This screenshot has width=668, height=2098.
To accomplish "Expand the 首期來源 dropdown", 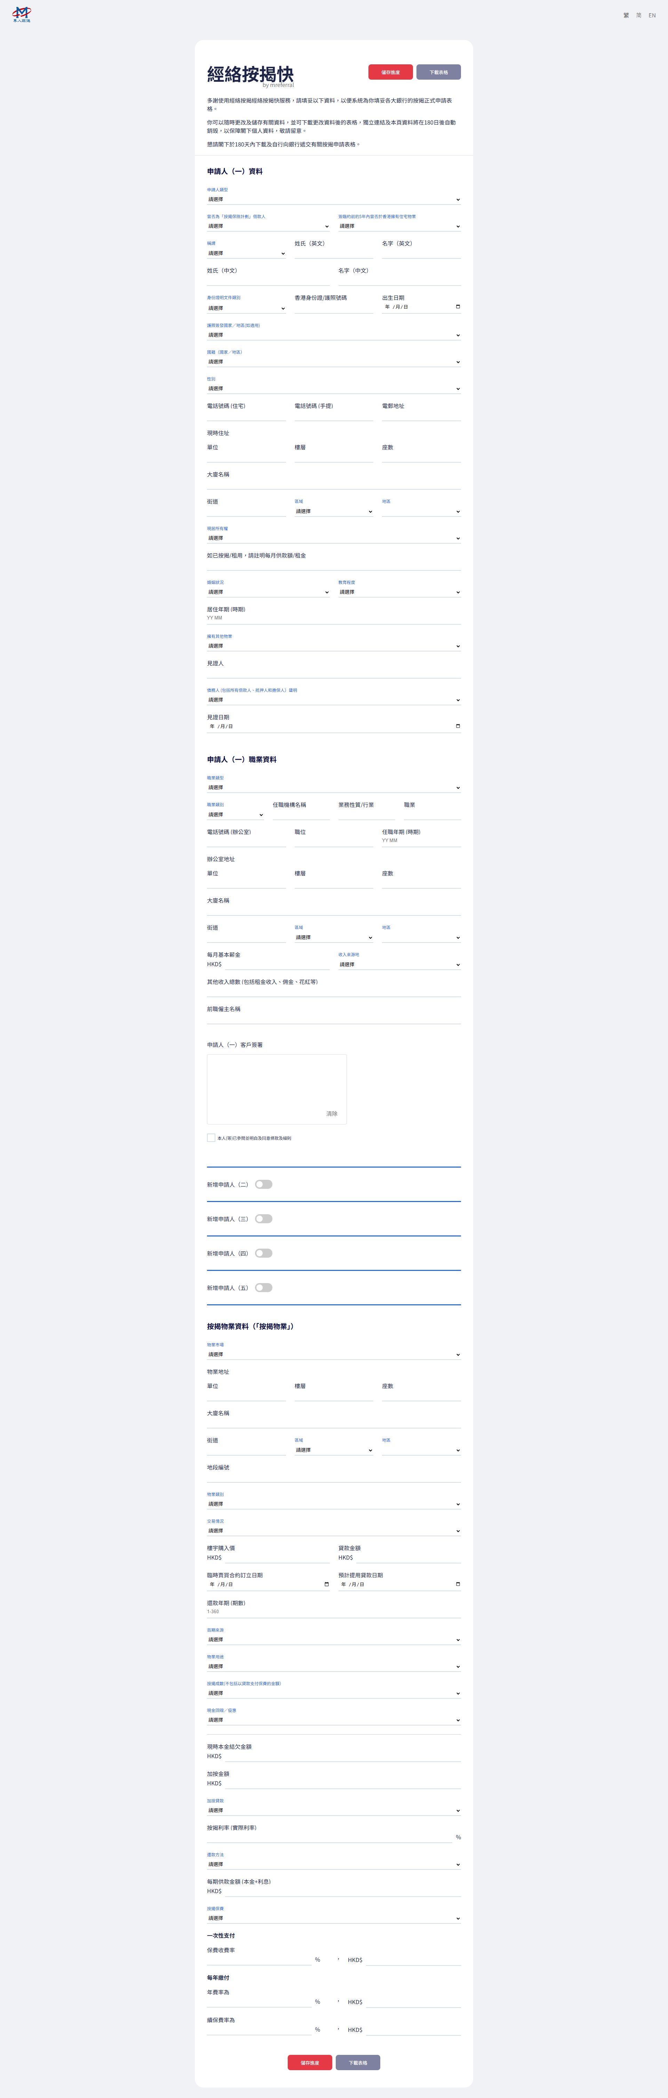I will coord(333,1640).
